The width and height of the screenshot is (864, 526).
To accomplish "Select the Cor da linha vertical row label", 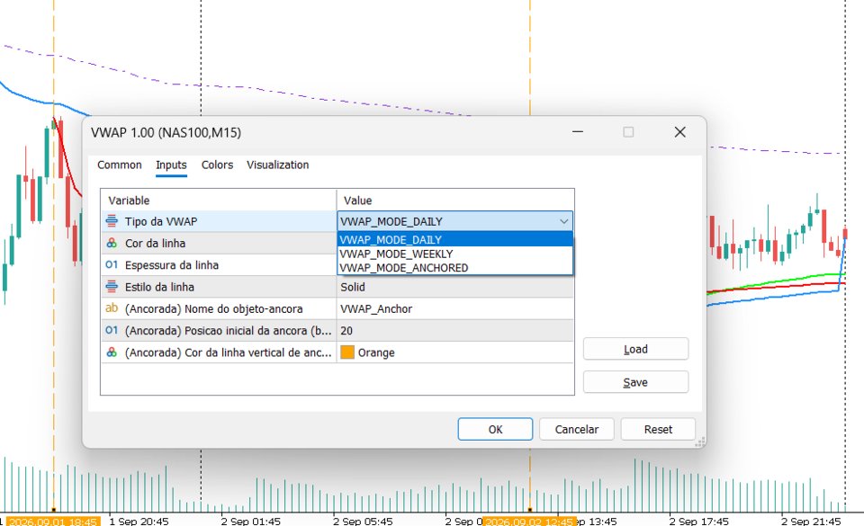I will tap(228, 352).
